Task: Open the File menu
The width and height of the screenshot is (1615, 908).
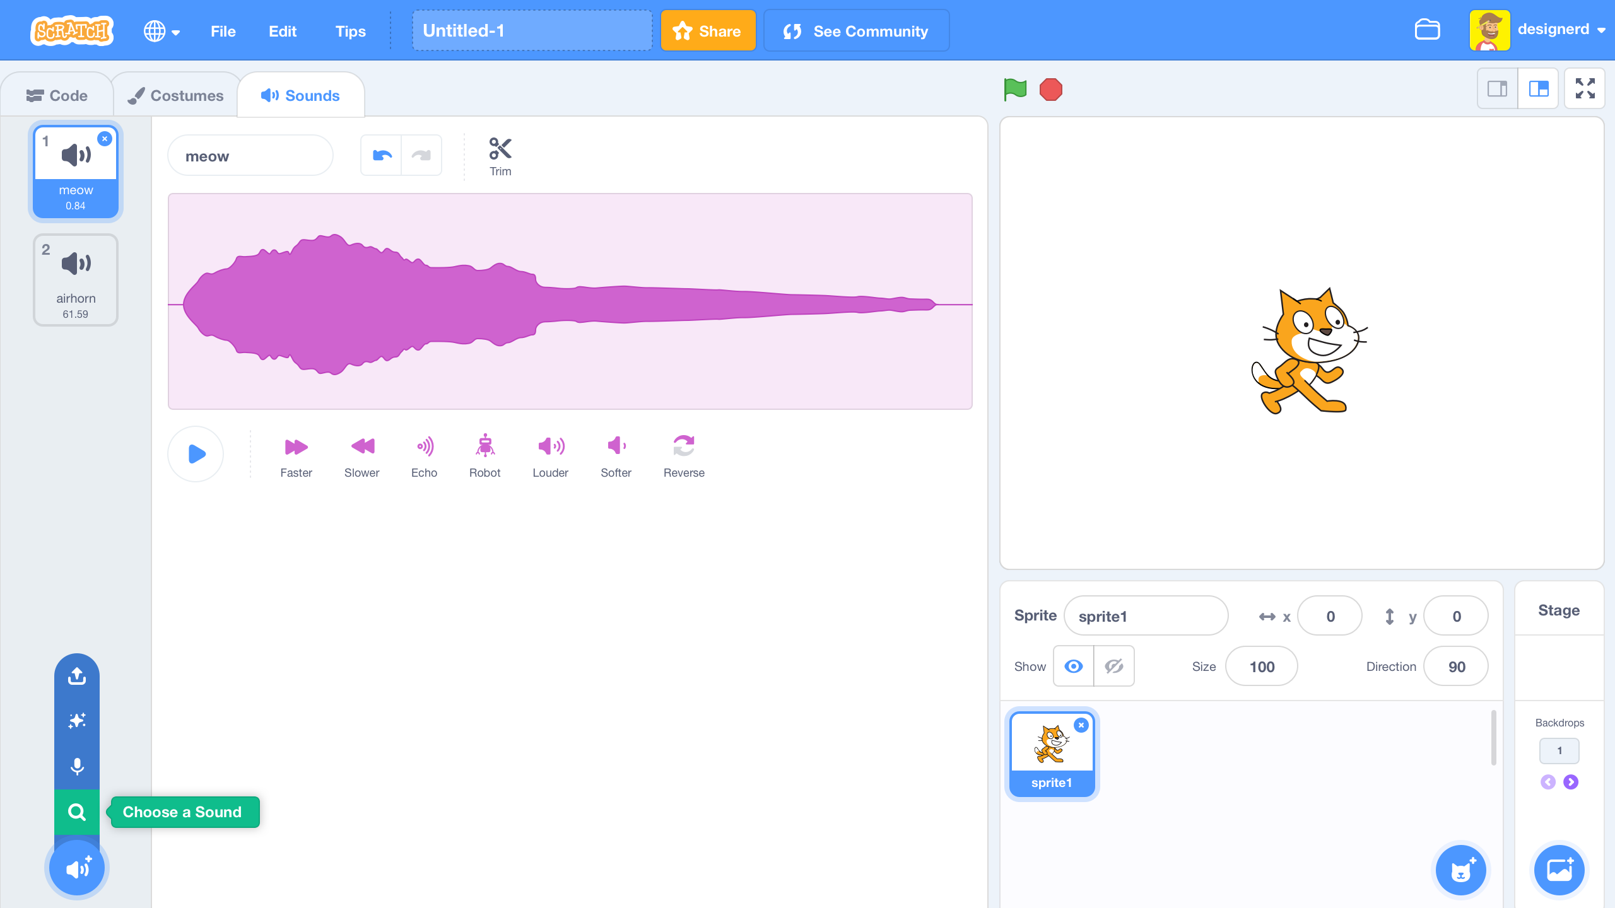Action: pos(222,31)
